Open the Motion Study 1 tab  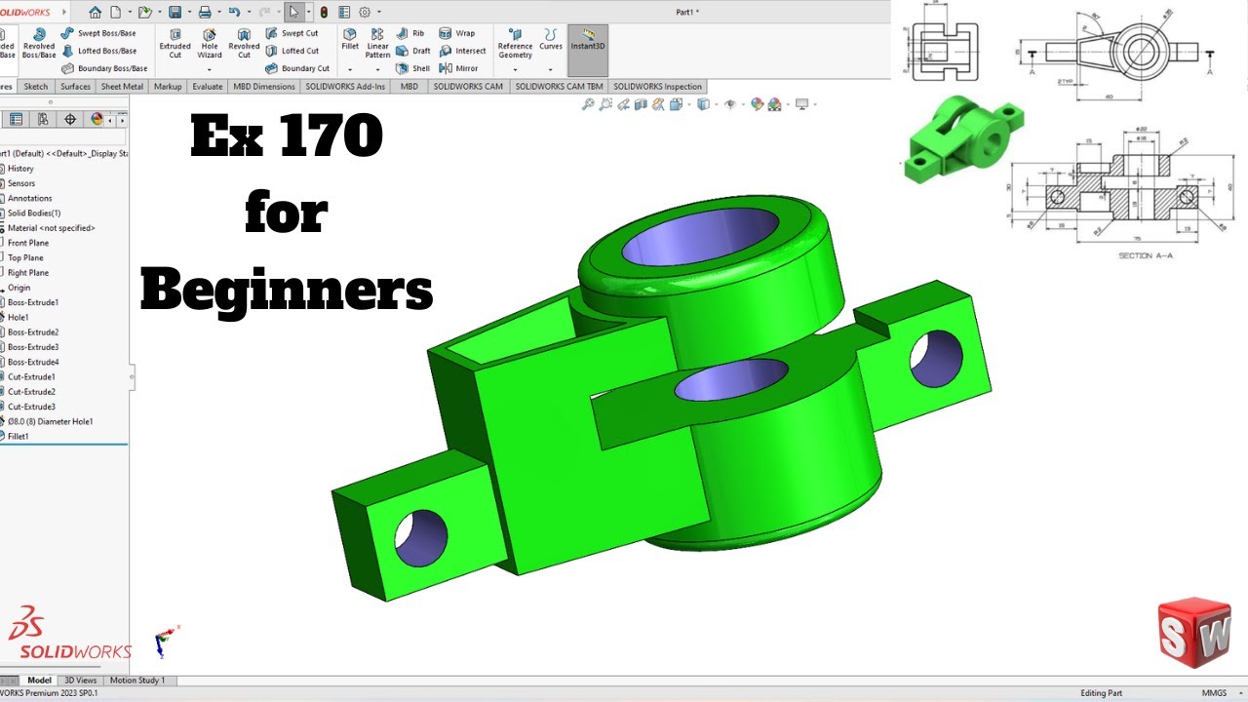[x=137, y=681]
